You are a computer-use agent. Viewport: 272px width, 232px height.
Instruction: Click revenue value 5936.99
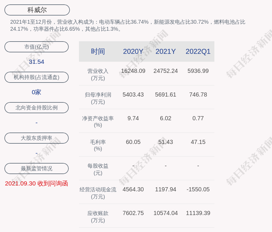pos(198,71)
